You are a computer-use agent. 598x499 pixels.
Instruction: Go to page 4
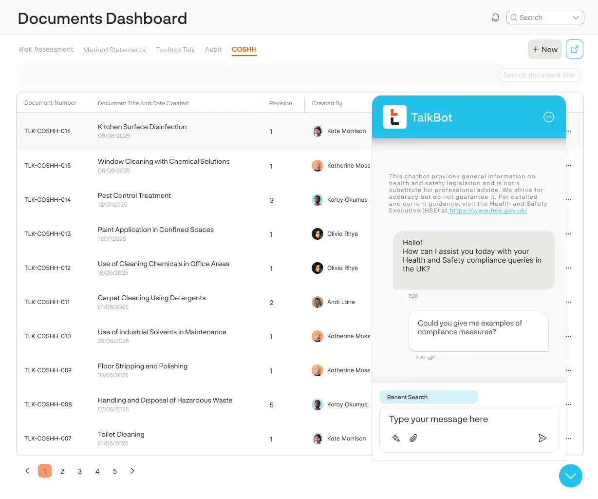tap(97, 471)
